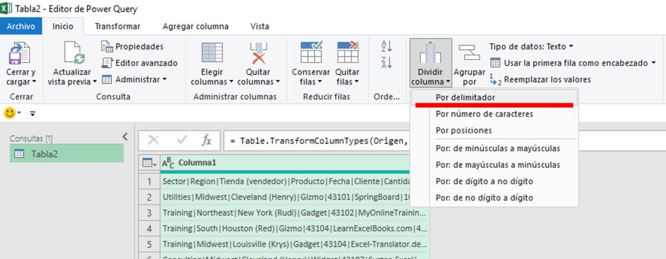This screenshot has width=666, height=259.
Task: Open Propiedades of the query
Action: click(133, 46)
